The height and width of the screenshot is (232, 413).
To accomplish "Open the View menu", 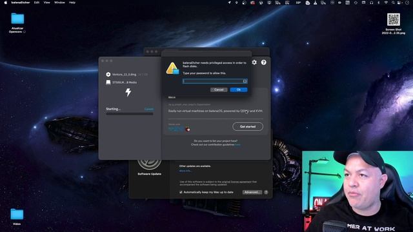I will click(46, 3).
